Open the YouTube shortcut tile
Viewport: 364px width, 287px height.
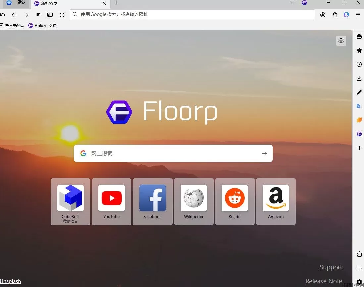111,201
